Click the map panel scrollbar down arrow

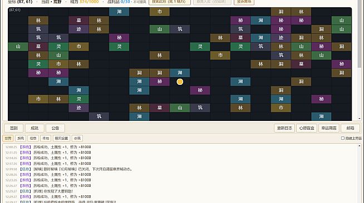click(x=359, y=118)
